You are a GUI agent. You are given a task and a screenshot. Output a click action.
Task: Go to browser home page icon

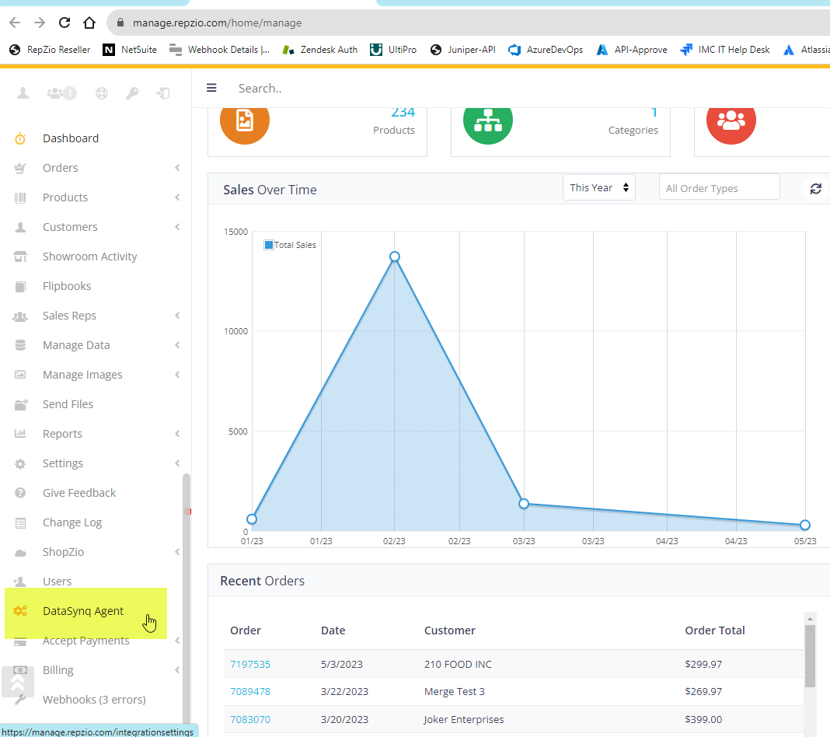coord(89,23)
